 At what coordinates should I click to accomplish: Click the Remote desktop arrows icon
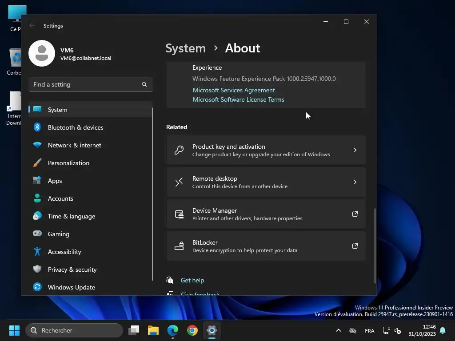tap(179, 182)
